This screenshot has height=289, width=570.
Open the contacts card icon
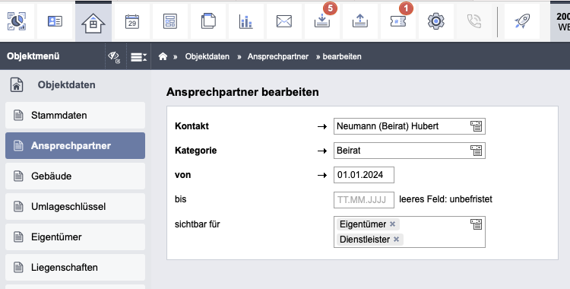[55, 21]
